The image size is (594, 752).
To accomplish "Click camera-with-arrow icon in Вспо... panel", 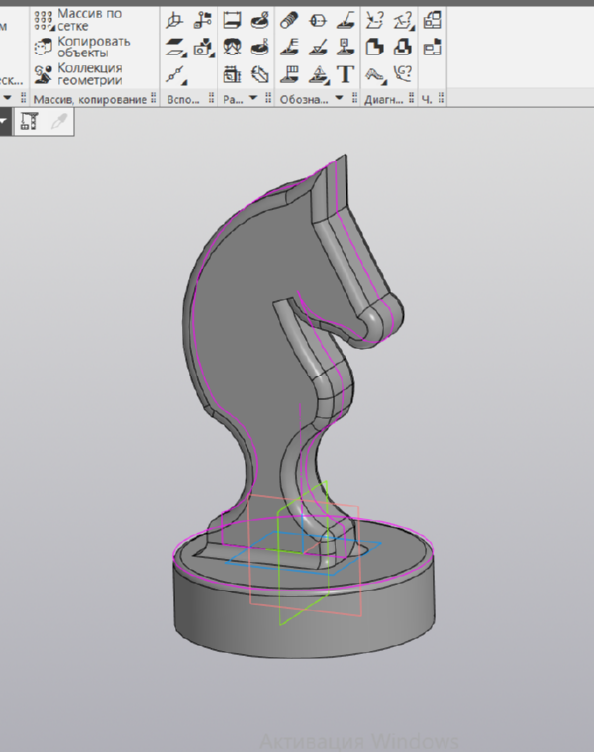I will point(204,48).
